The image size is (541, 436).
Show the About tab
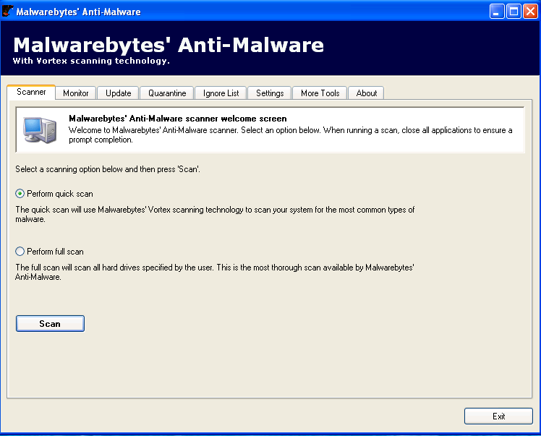pyautogui.click(x=367, y=93)
